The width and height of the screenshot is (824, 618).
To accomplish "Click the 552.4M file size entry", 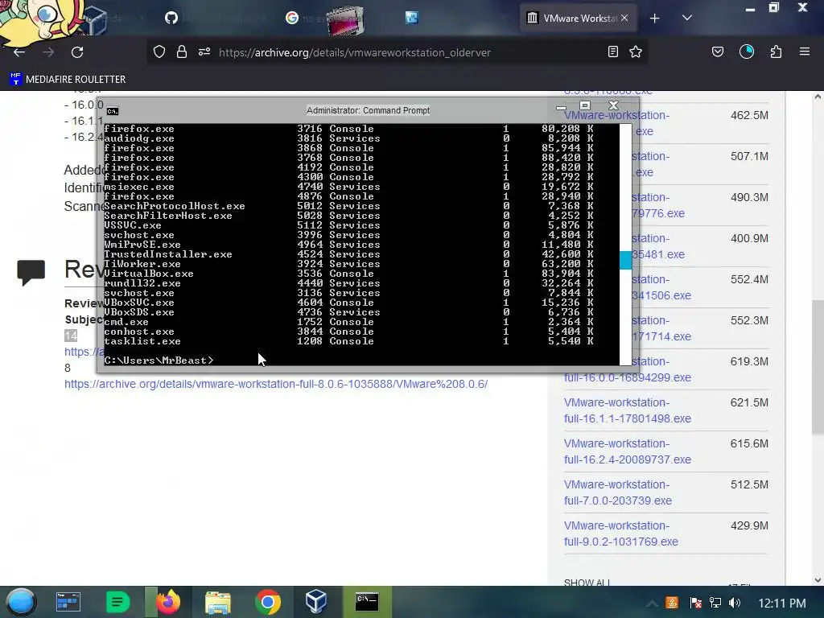I will click(749, 280).
